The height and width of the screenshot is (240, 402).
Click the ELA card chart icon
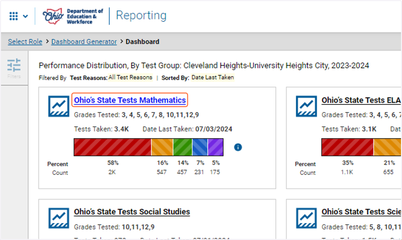(x=307, y=106)
